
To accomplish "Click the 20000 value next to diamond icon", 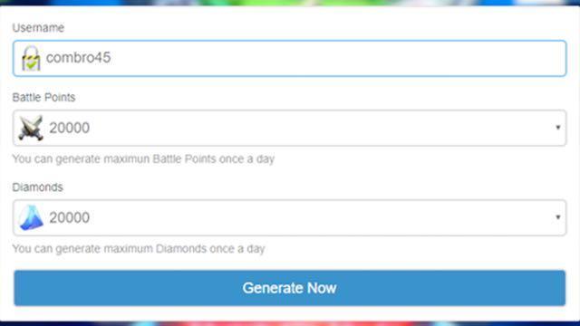I will pos(69,217).
